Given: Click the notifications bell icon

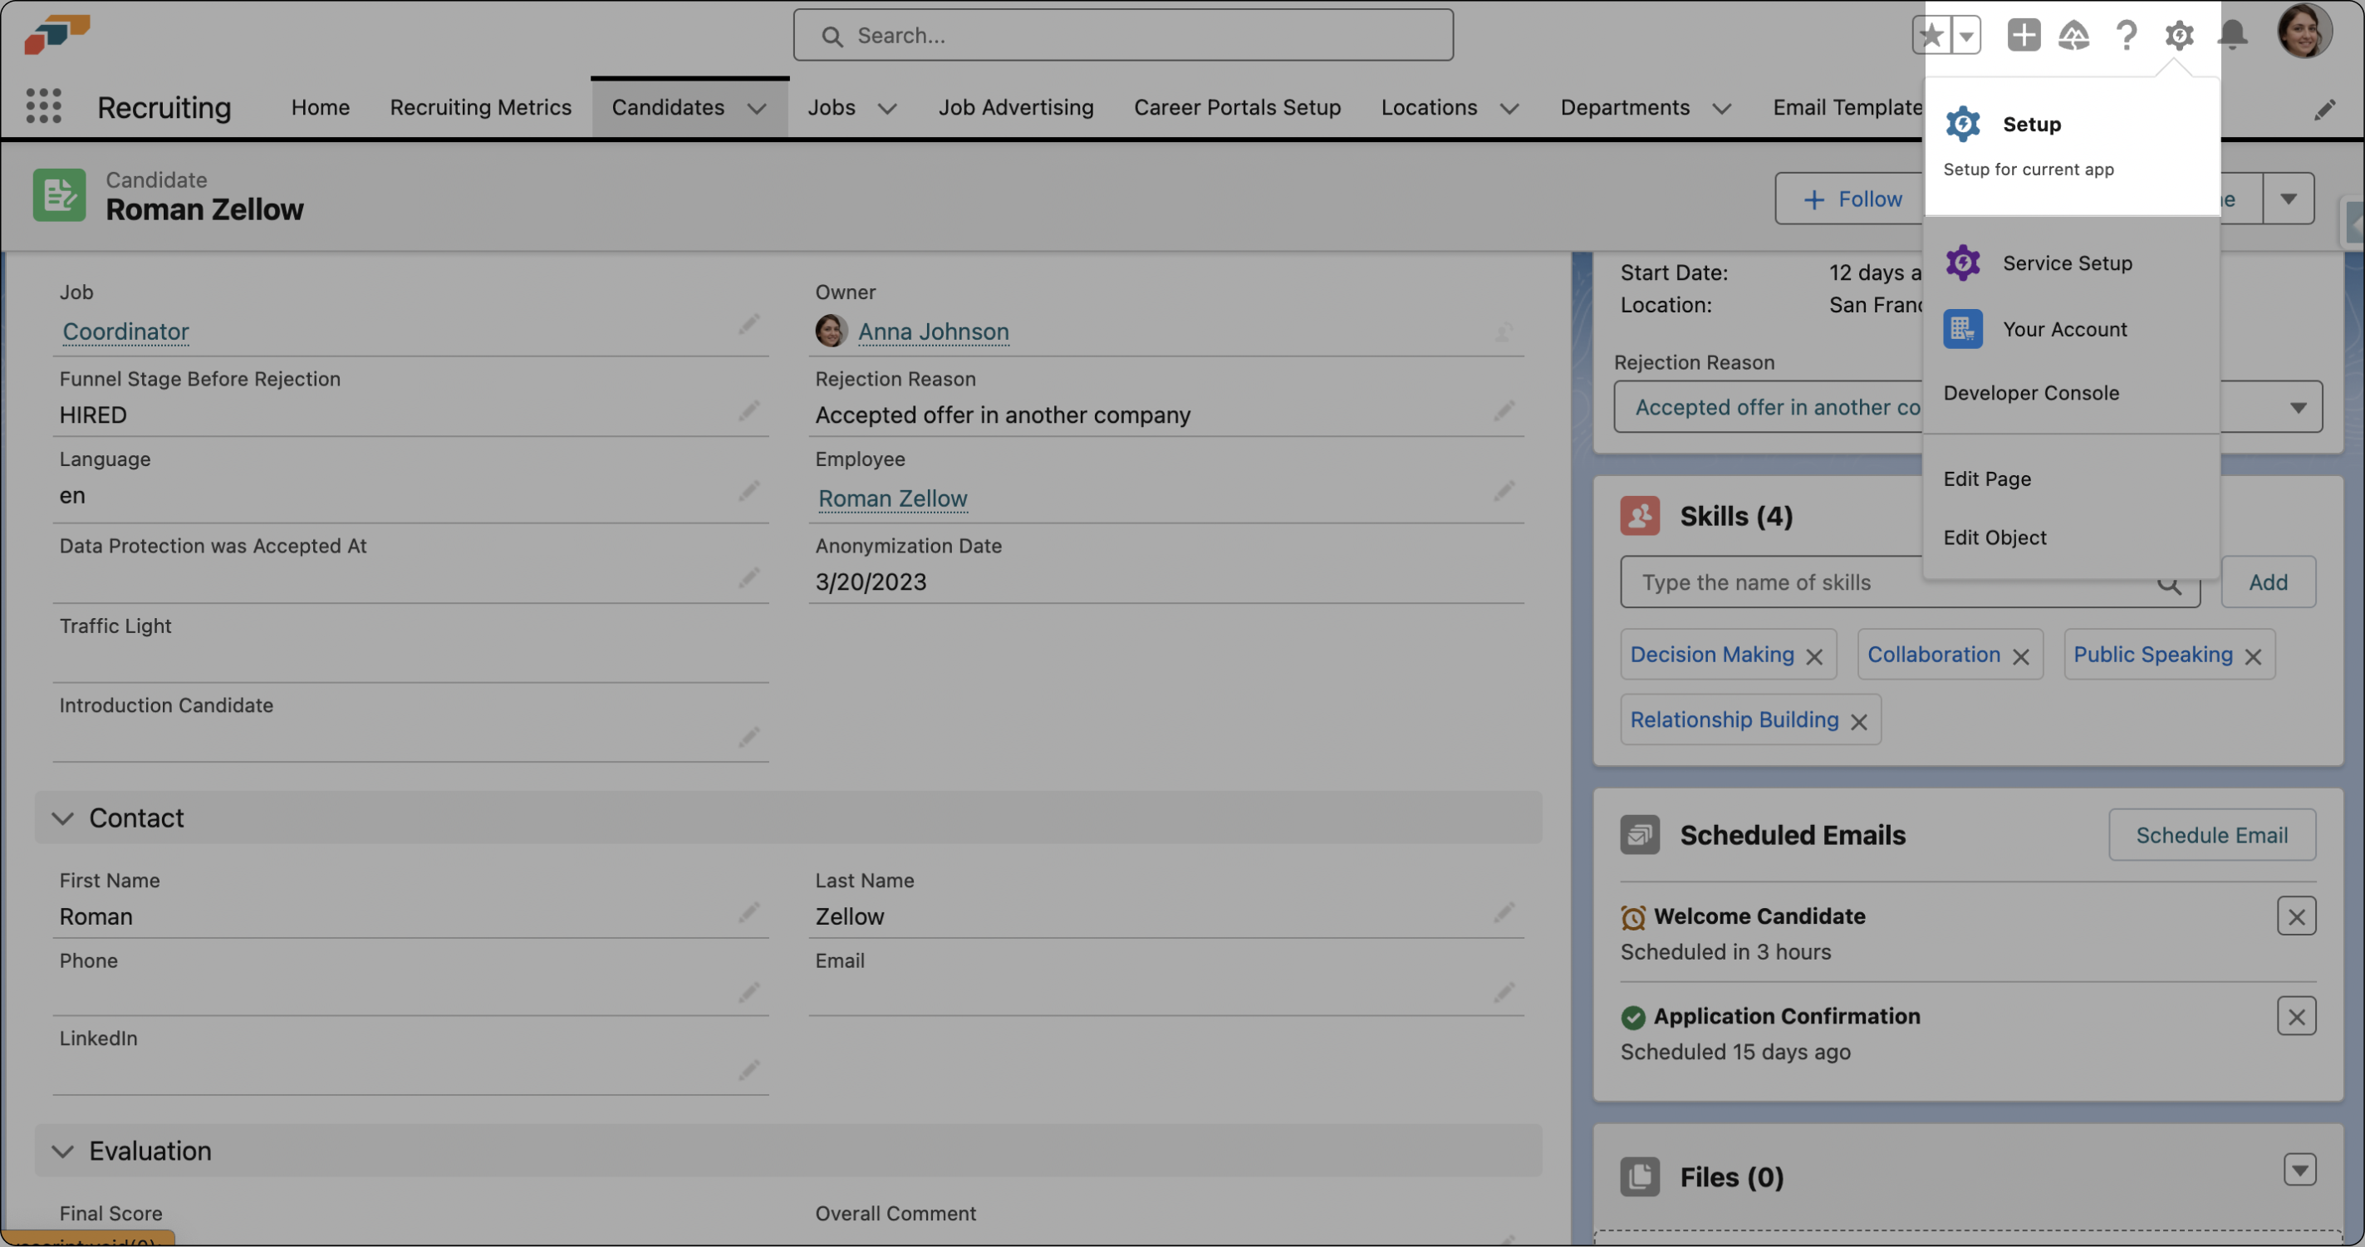Looking at the screenshot, I should [x=2232, y=36].
